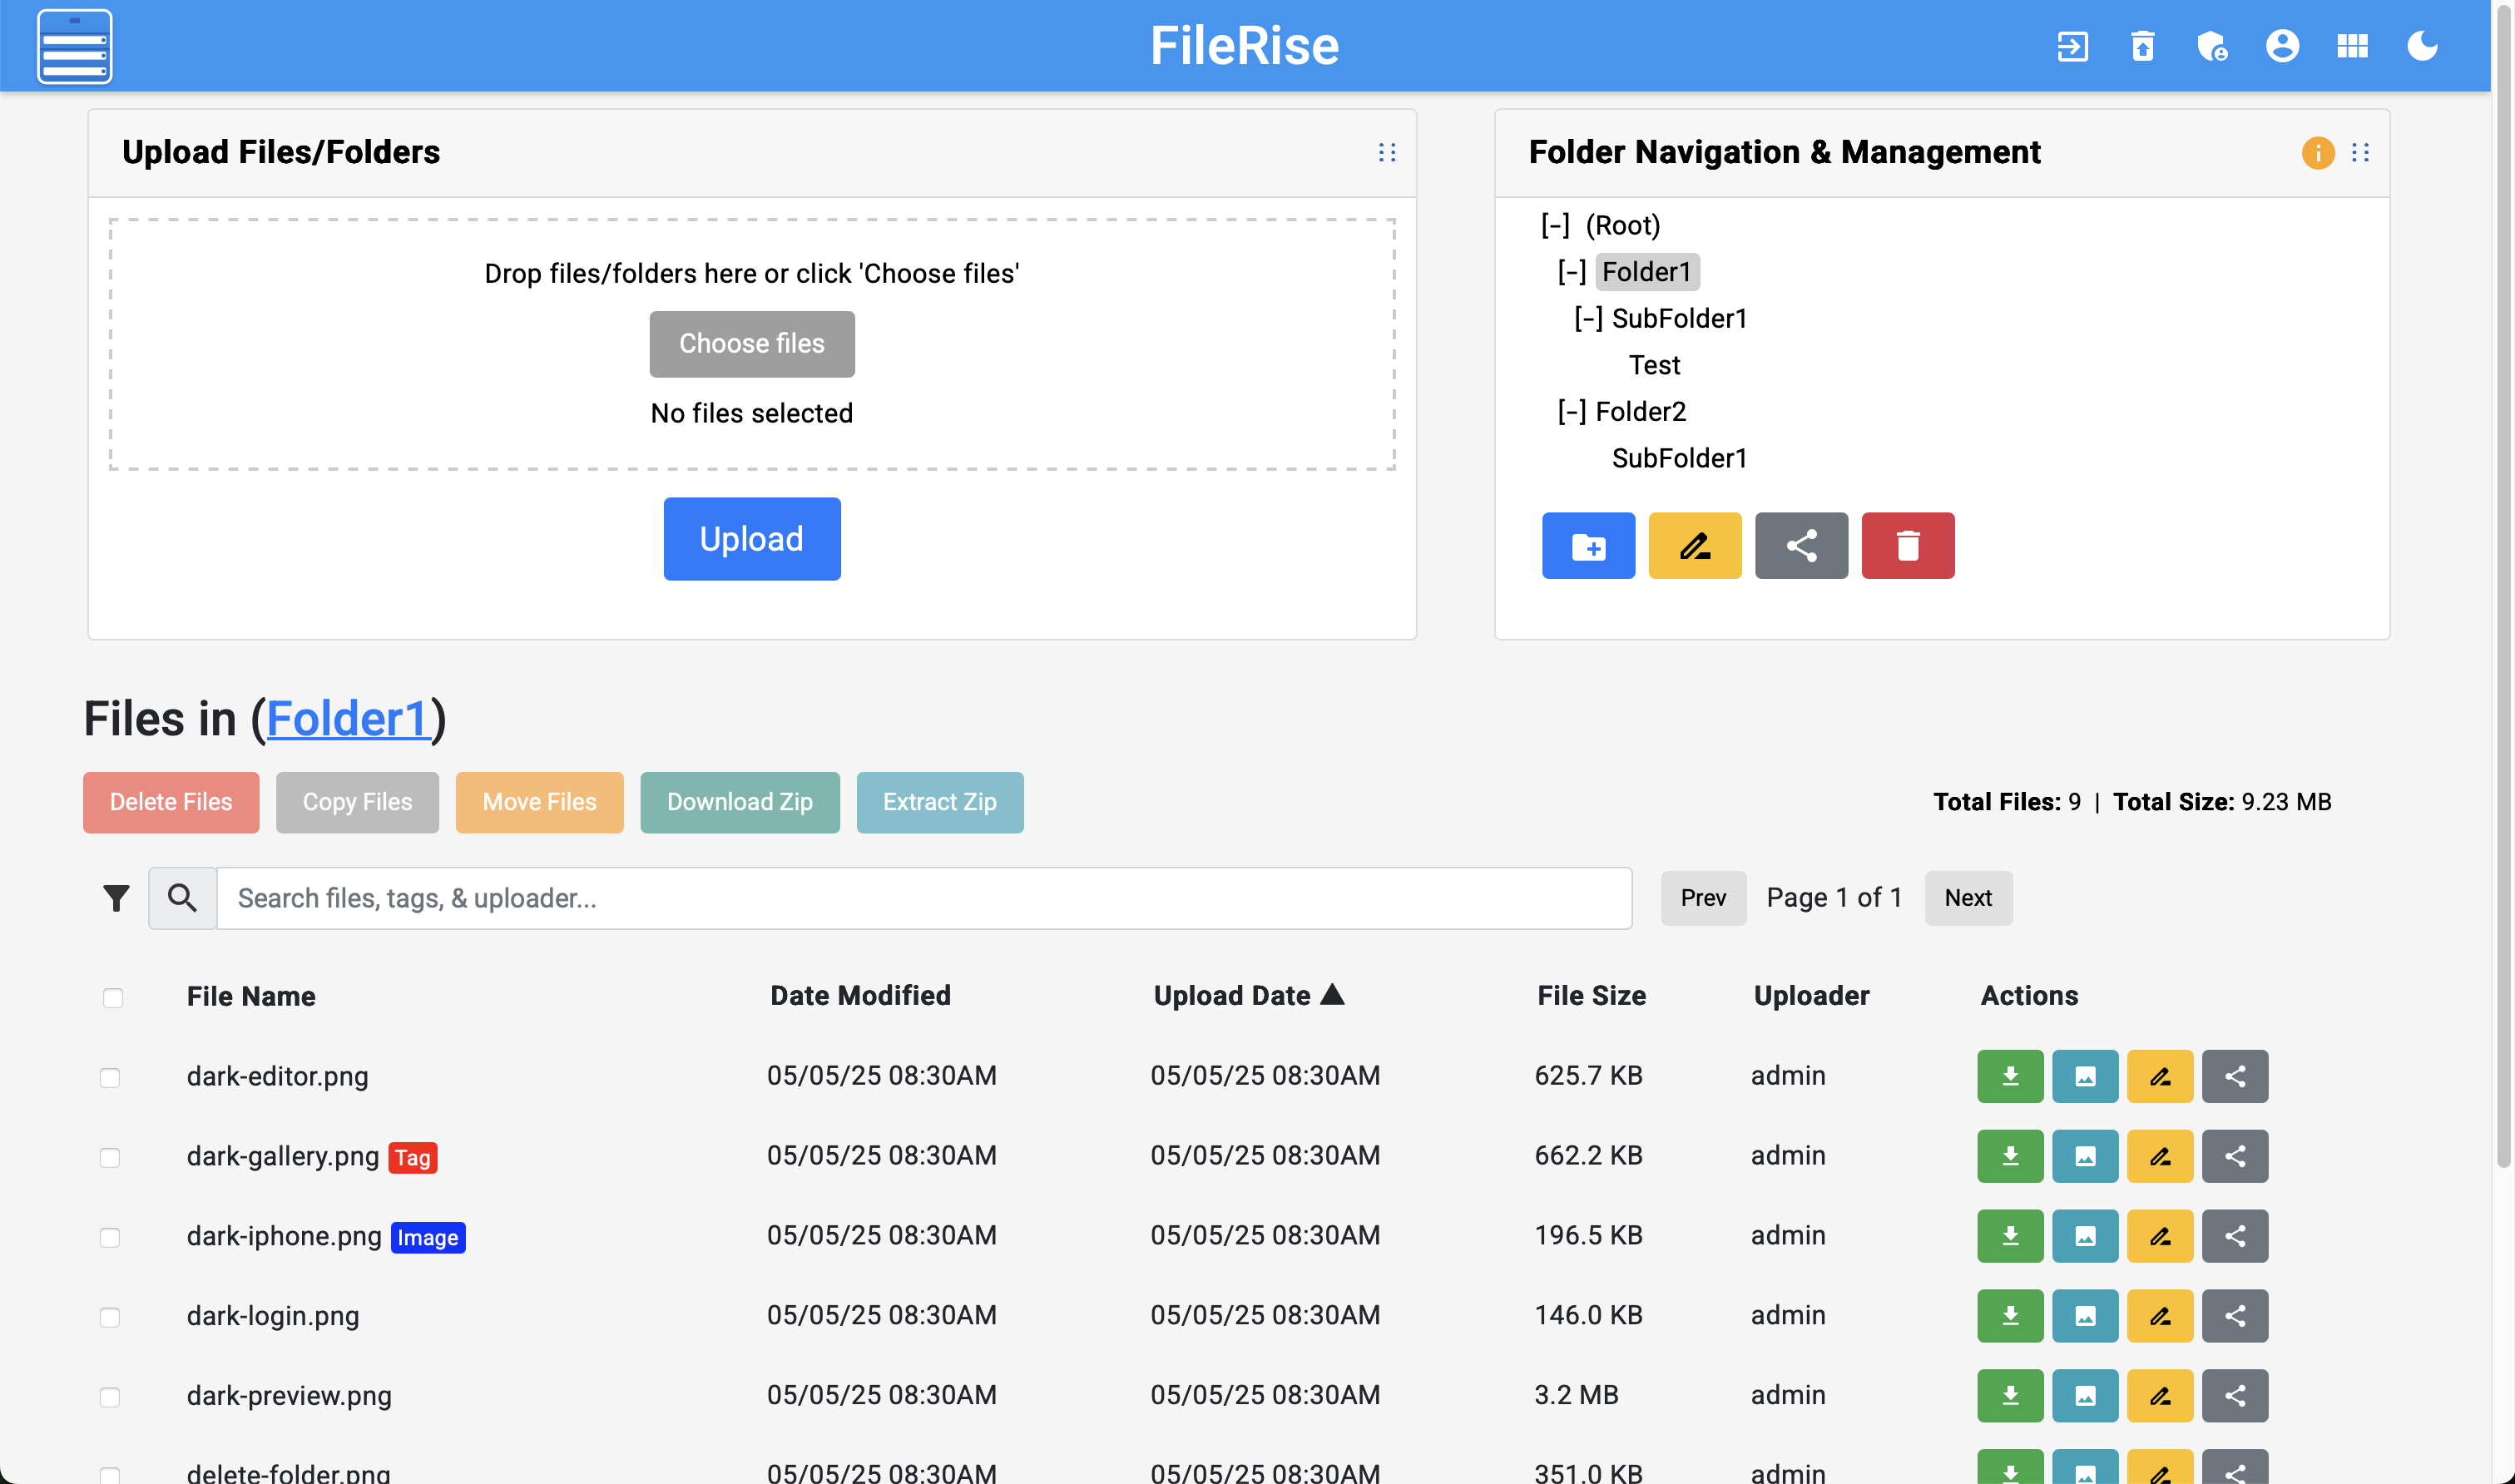Open the trash recycle bin icon
The width and height of the screenshot is (2515, 1484).
point(2142,46)
